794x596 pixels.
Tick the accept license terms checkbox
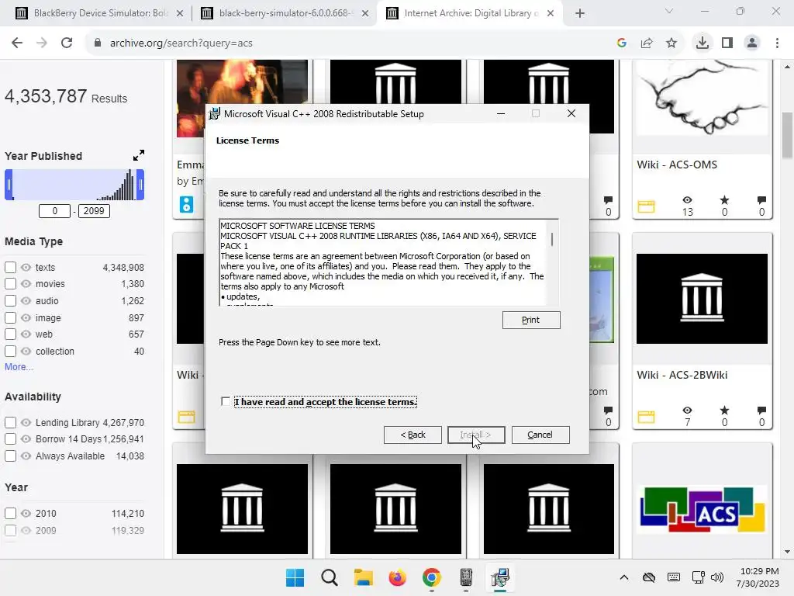(x=226, y=401)
